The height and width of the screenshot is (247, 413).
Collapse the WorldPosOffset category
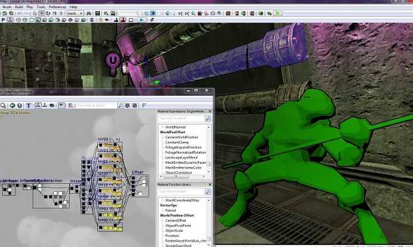pyautogui.click(x=173, y=132)
